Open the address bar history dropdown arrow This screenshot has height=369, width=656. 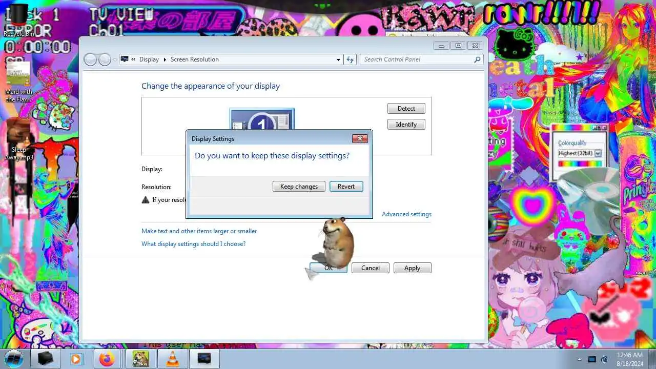pos(338,59)
